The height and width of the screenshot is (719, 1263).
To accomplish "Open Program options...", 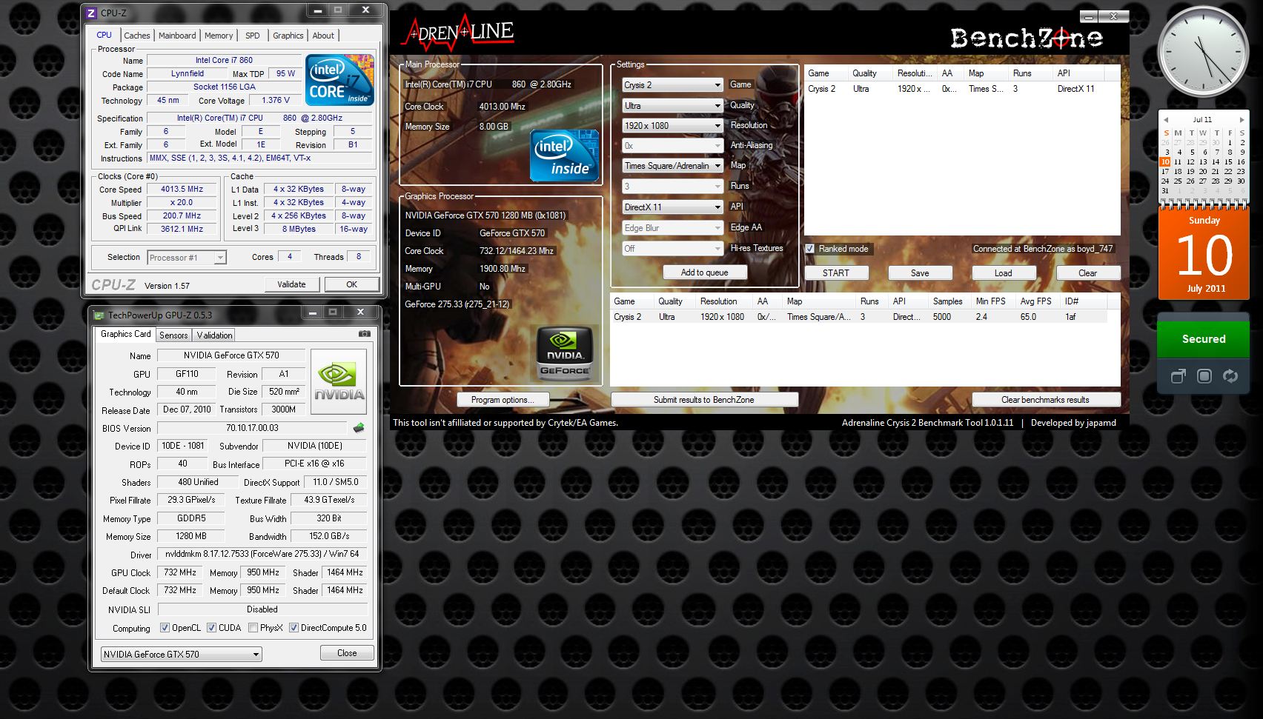I will click(x=503, y=400).
